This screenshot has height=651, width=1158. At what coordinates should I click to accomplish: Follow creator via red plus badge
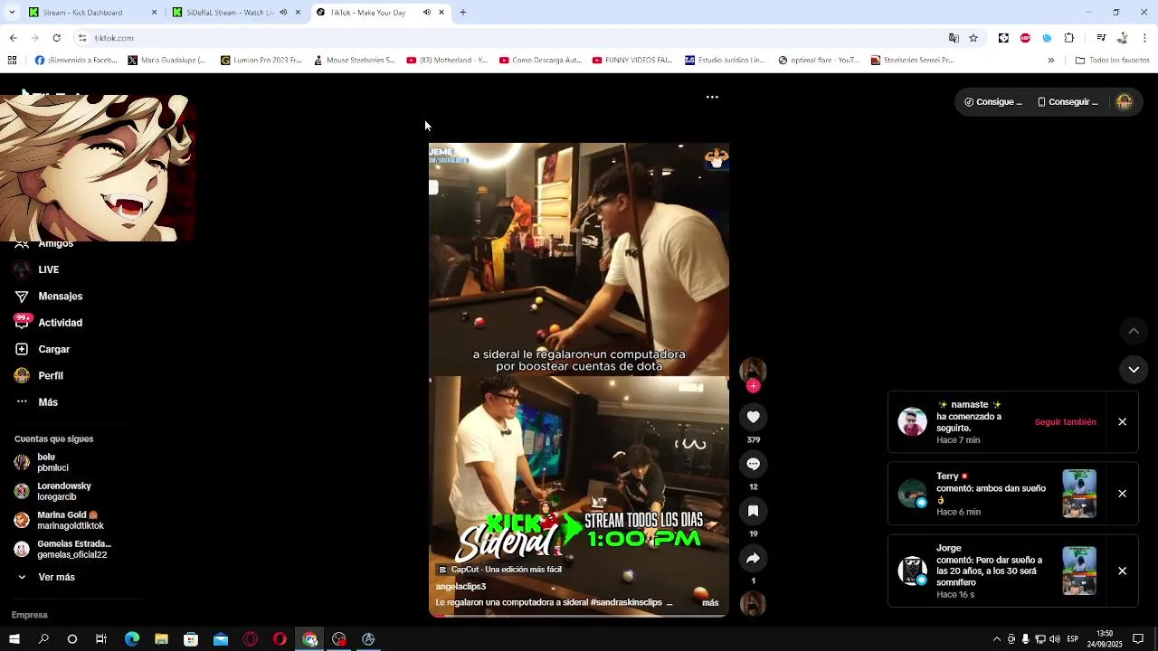[x=753, y=386]
